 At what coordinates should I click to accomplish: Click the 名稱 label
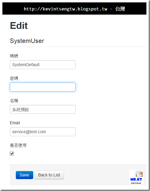click(14, 101)
